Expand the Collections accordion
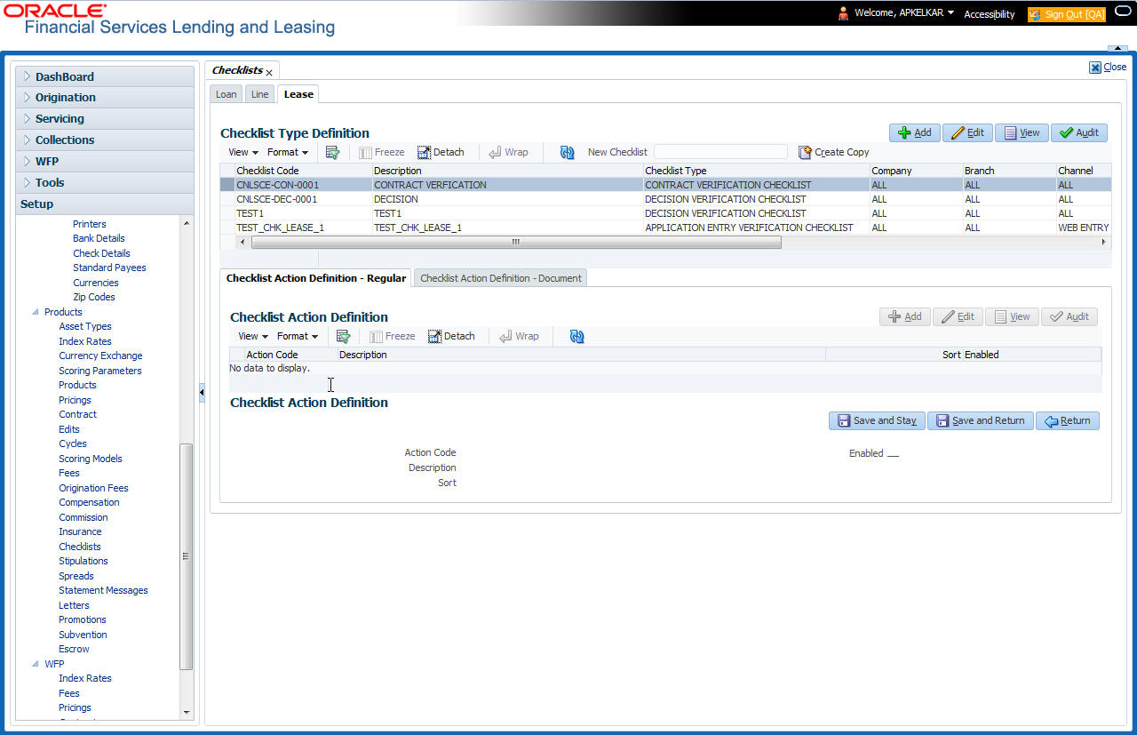 (x=105, y=140)
